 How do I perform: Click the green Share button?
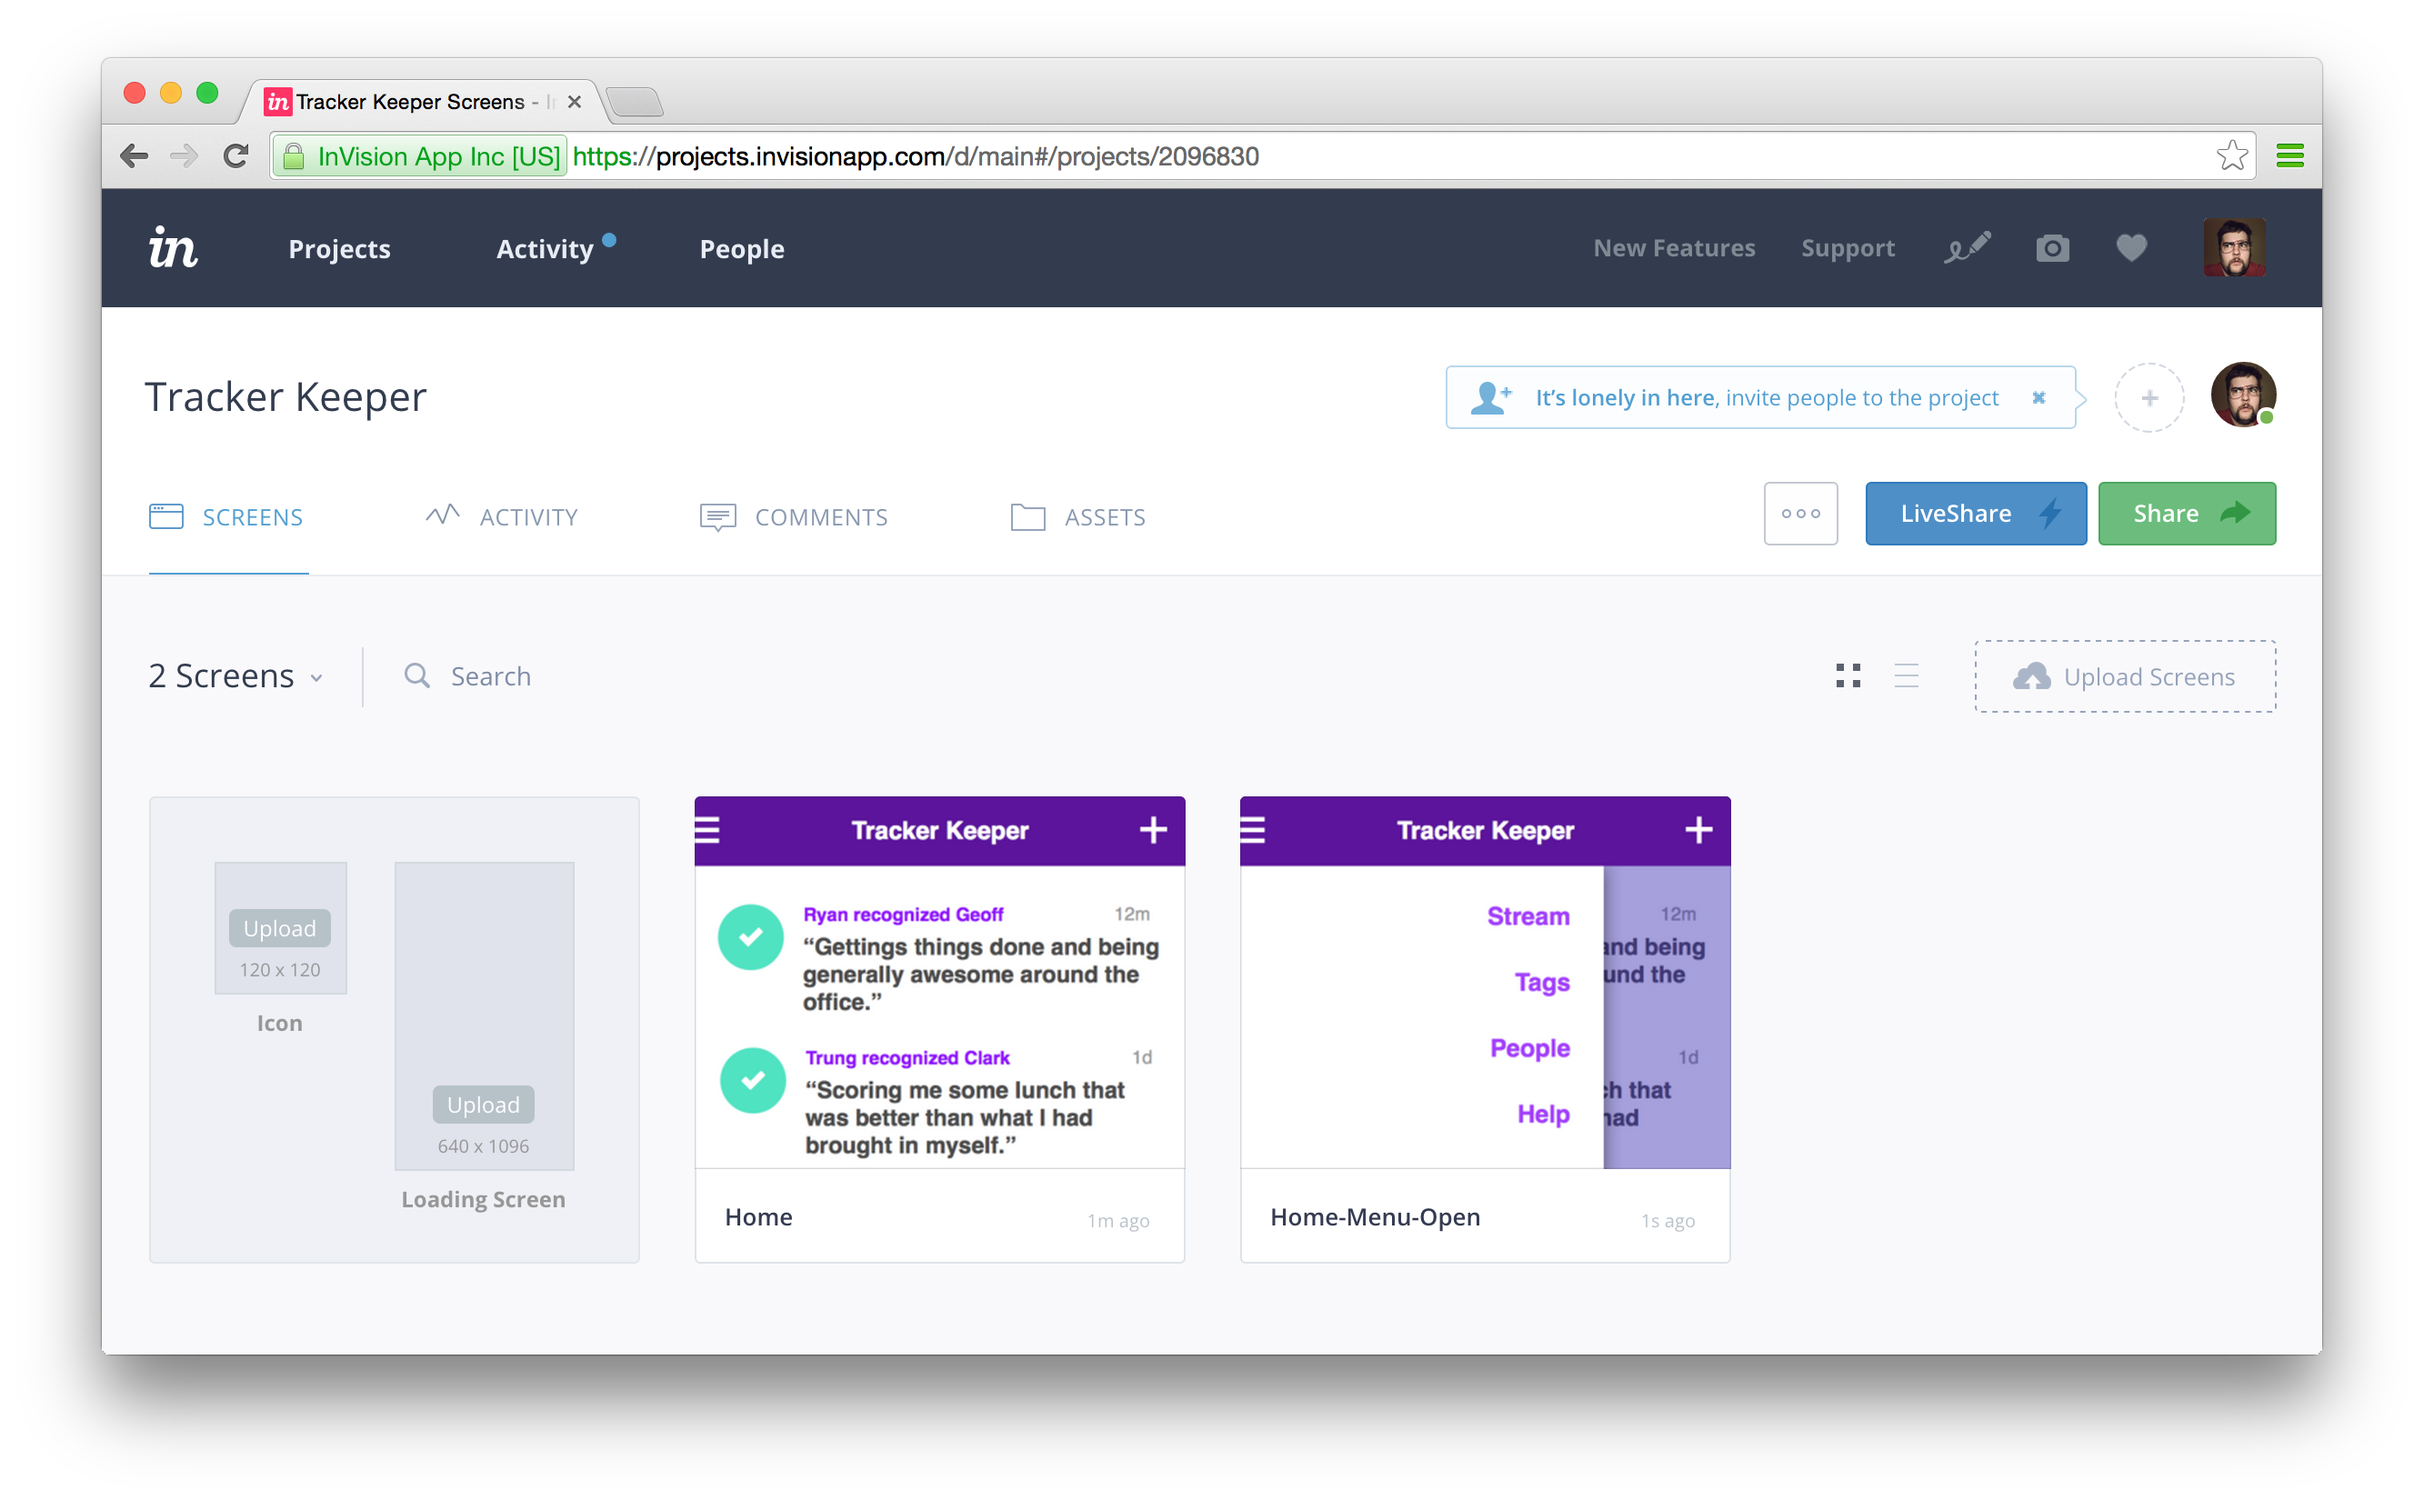tap(2186, 514)
